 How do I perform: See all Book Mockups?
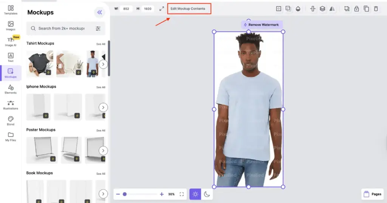tap(101, 174)
